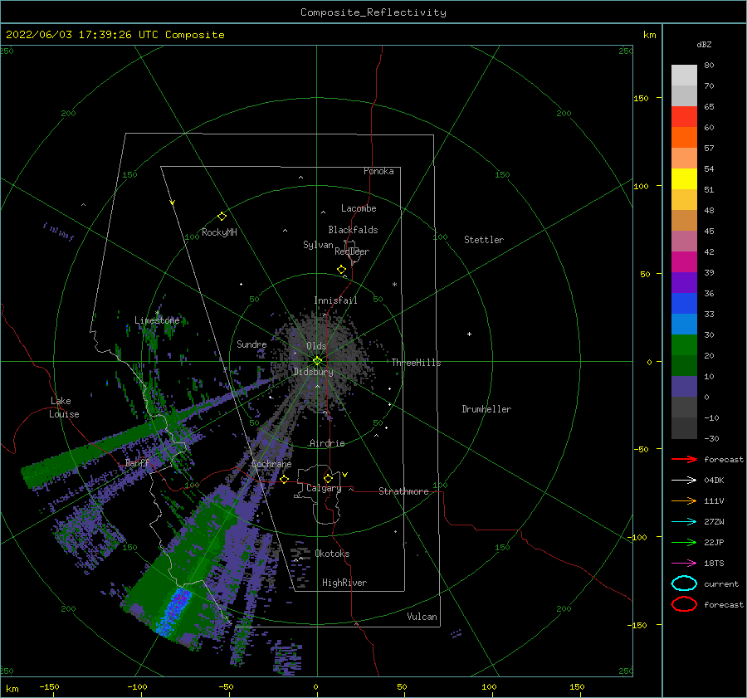The image size is (747, 698).
Task: Click the yellow diamond marker in Calgary
Action: coord(328,478)
